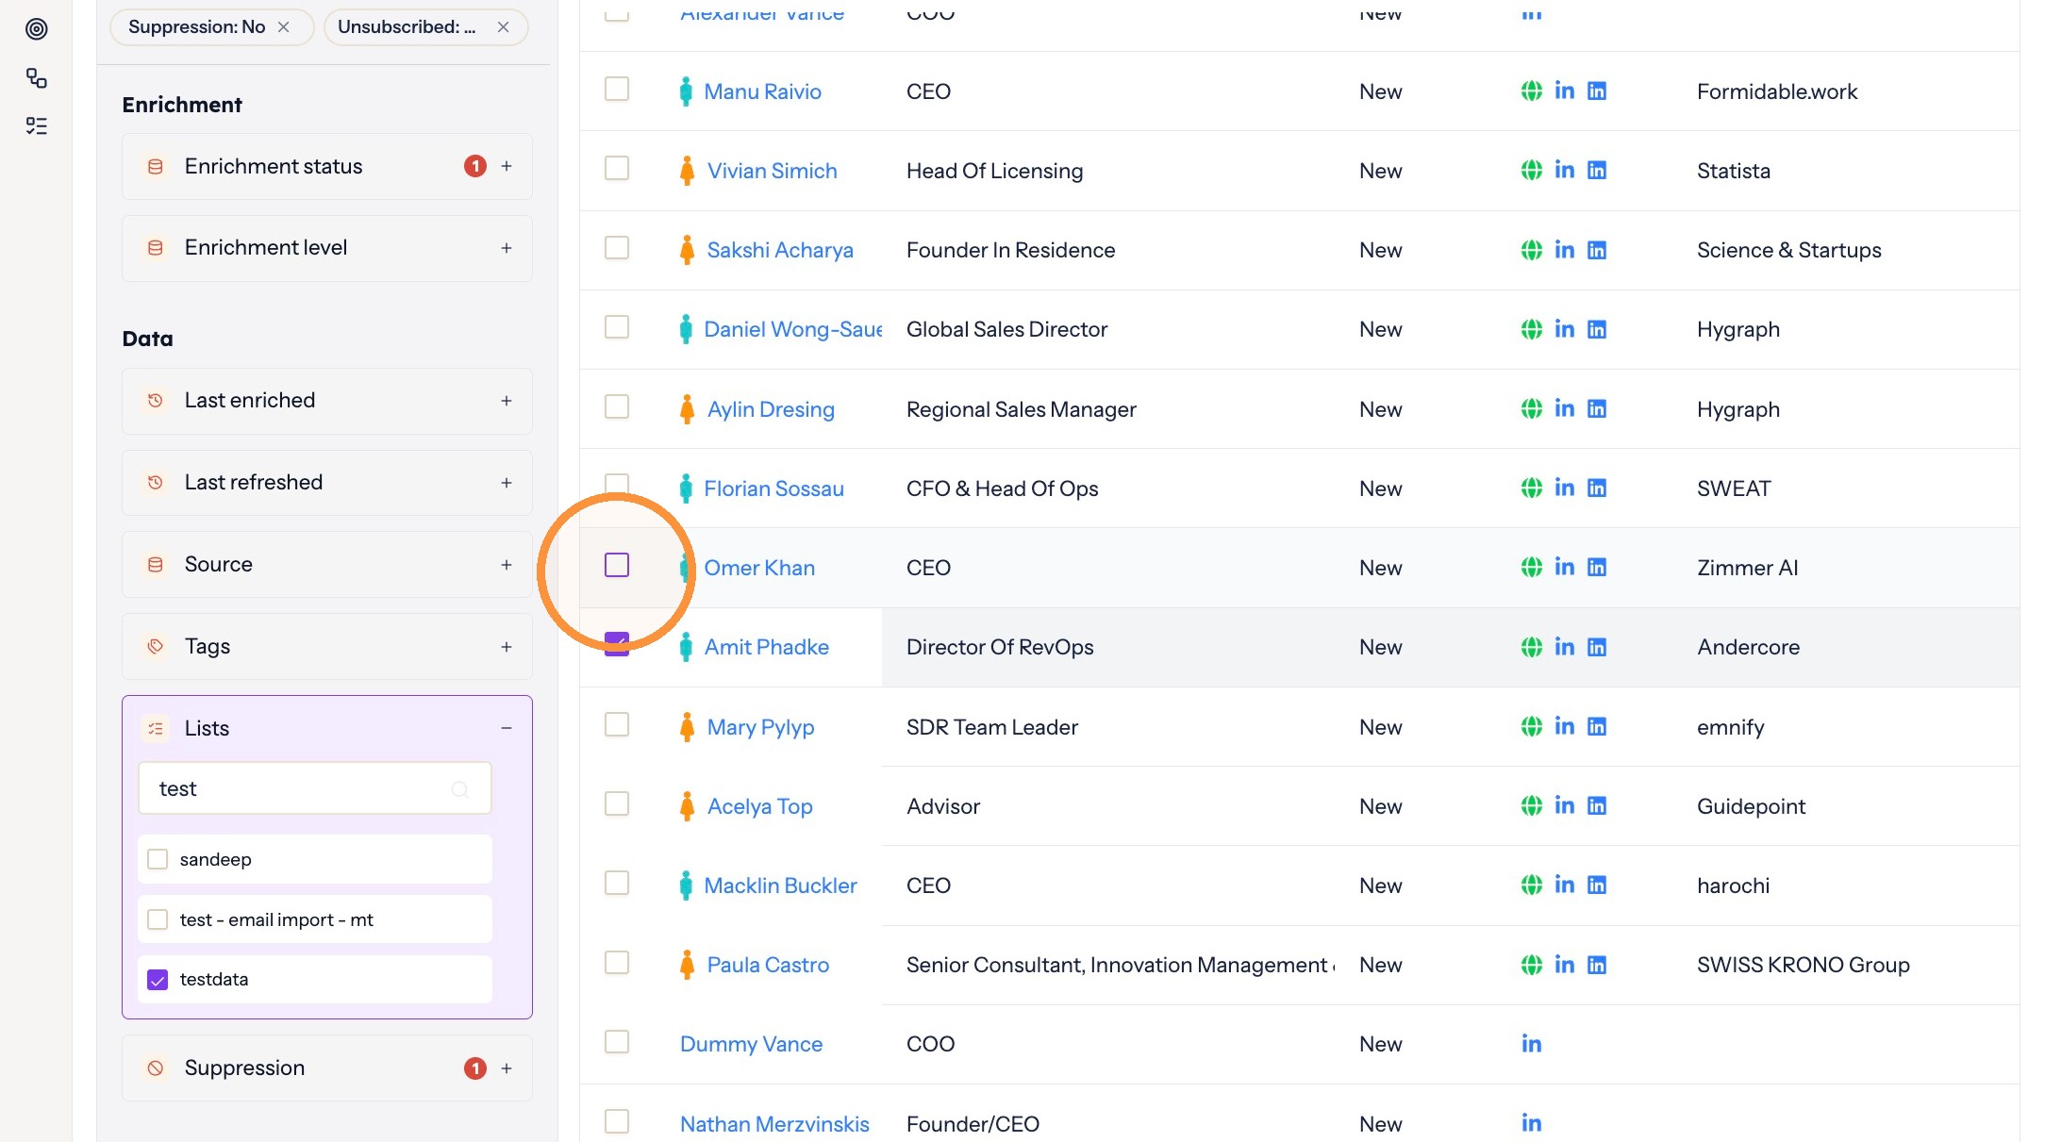Open company LinkedIn icon for Florian Sossau
The width and height of the screenshot is (2045, 1142).
[x=1597, y=488]
